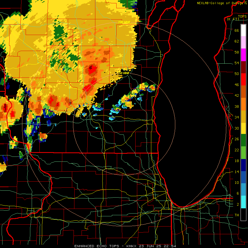This screenshot has height=248, width=248.
Task: Select the bright red legend swatch
Action: [x=243, y=79]
